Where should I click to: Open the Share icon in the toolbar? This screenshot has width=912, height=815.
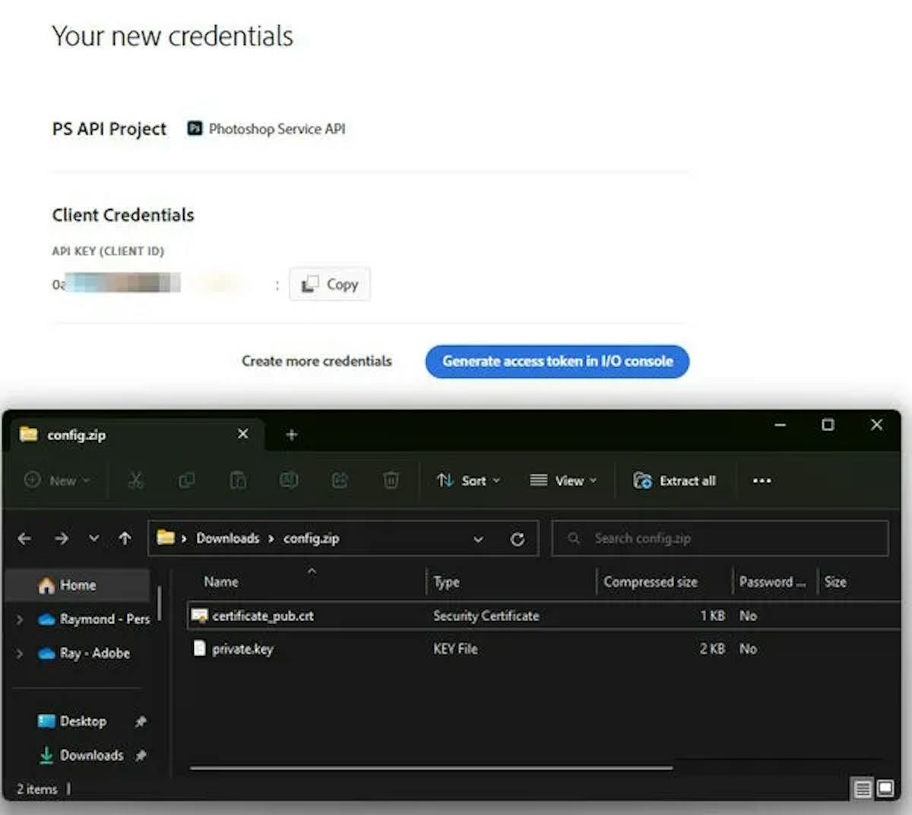pos(340,480)
